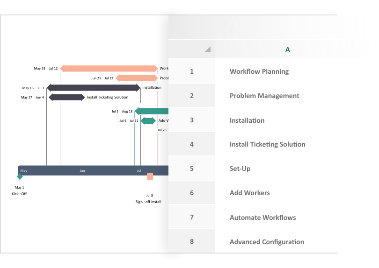Click the Workflow Planning cell
The width and height of the screenshot is (379, 268).
[259, 71]
